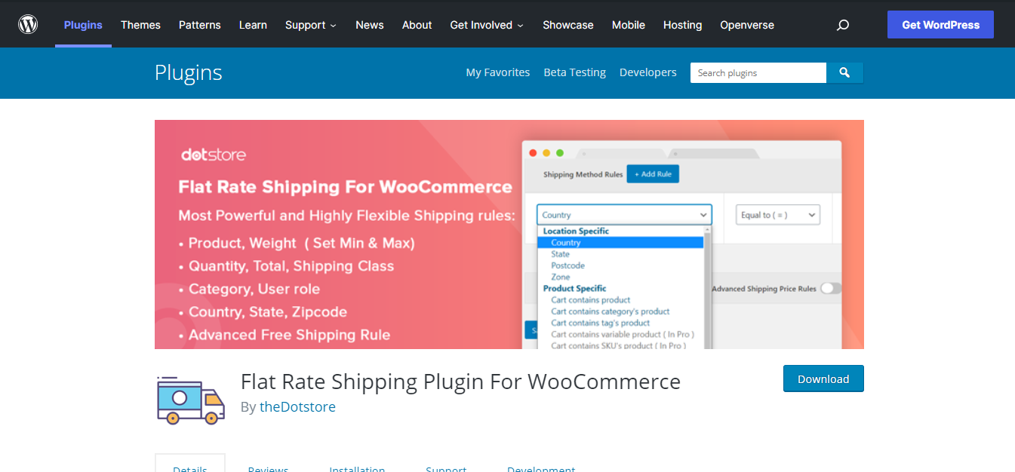Click the Download plugin button
1015x472 pixels.
click(x=823, y=379)
